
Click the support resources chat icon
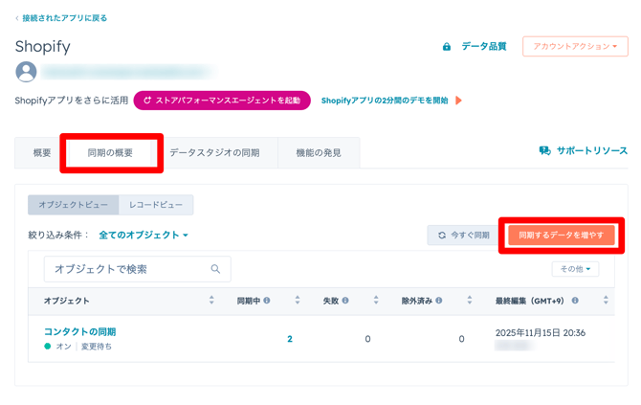coord(544,151)
